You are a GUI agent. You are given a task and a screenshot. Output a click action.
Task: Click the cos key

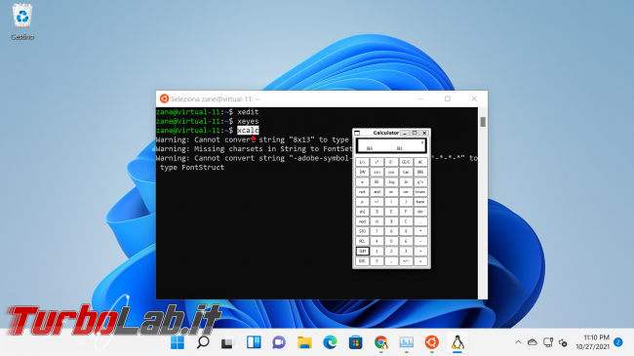coord(391,172)
